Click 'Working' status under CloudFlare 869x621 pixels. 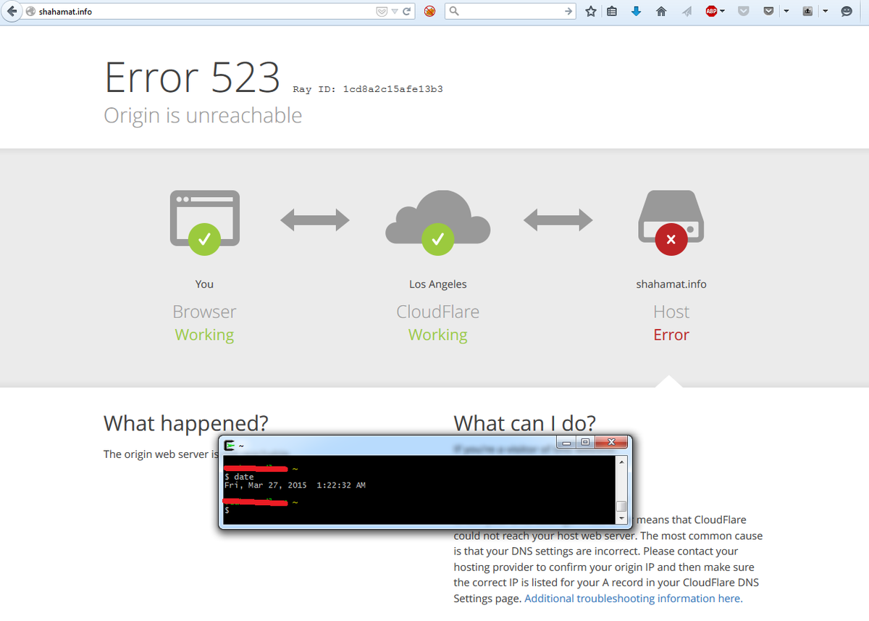click(437, 335)
